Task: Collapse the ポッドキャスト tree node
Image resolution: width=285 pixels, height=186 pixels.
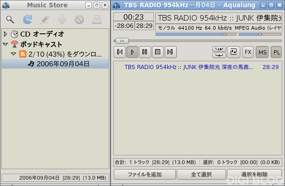Action: click(5, 44)
